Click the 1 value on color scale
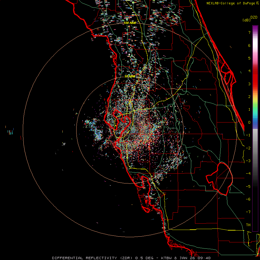 pyautogui.click(x=249, y=109)
